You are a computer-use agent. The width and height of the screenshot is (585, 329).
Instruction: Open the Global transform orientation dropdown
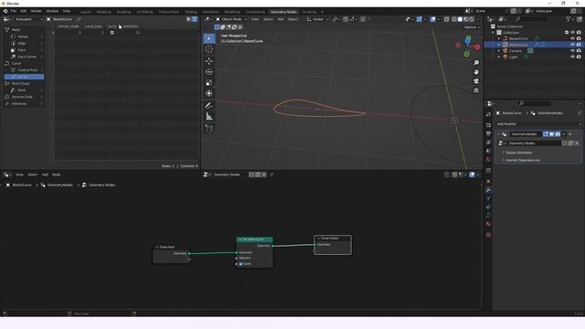[317, 19]
